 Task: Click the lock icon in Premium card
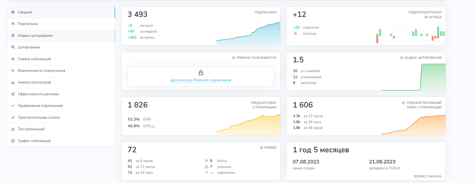coord(201,73)
